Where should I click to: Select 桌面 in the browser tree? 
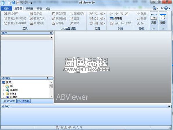click(x=9, y=82)
